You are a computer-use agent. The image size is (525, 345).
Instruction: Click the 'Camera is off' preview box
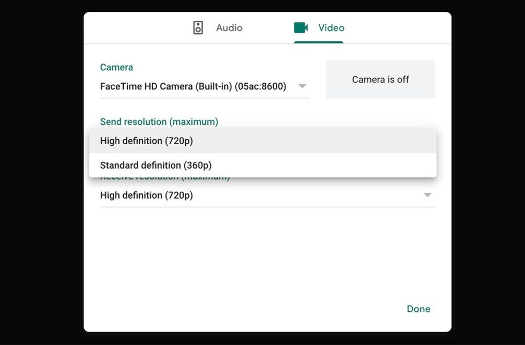(x=380, y=79)
